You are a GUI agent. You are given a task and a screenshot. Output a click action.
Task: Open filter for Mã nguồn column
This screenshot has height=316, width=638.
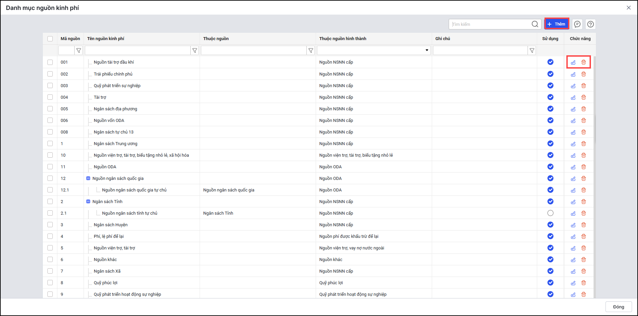click(79, 50)
